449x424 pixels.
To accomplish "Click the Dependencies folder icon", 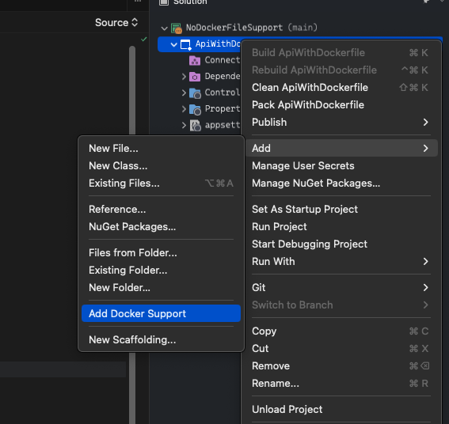I will pyautogui.click(x=195, y=77).
